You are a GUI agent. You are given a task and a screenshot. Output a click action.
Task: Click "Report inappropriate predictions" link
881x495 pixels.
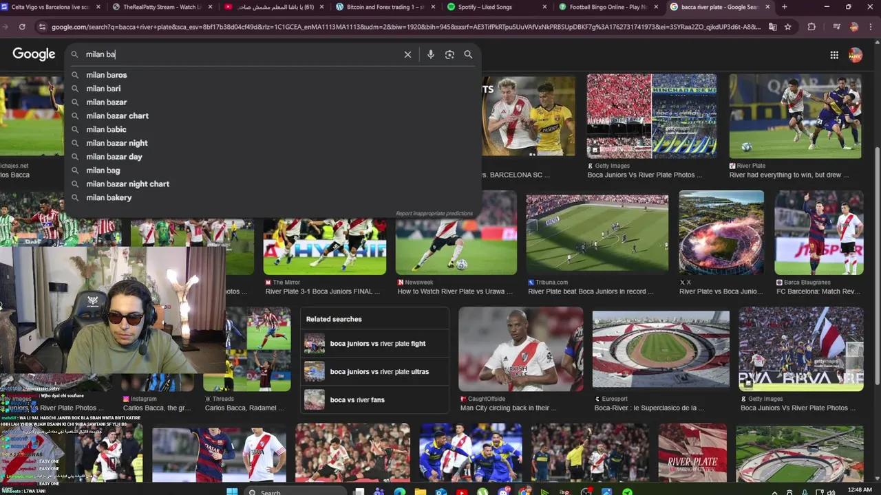(434, 214)
